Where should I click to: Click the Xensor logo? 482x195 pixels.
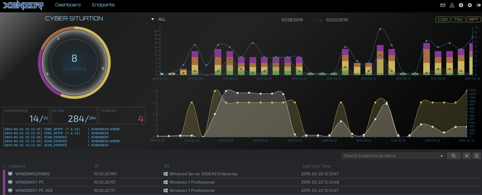23,5
